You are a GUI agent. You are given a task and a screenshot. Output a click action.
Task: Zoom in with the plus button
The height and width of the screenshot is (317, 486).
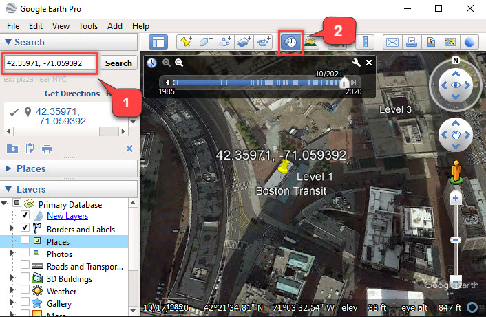click(456, 198)
